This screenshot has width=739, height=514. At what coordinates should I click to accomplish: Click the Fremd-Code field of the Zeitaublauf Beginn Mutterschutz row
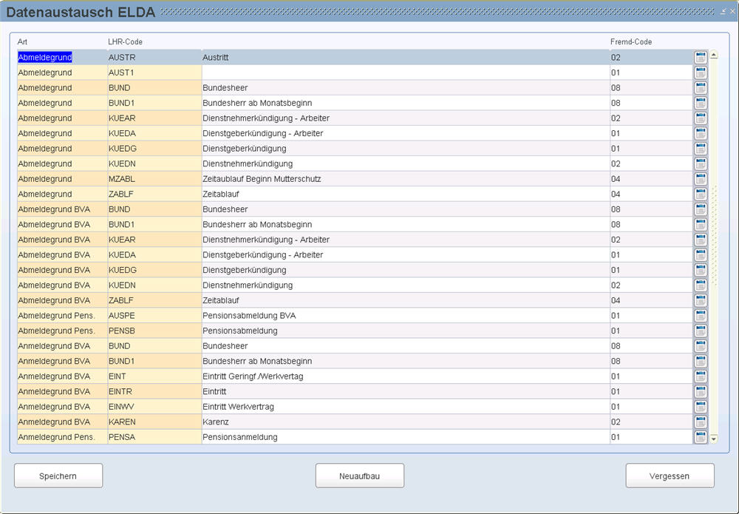(x=650, y=179)
